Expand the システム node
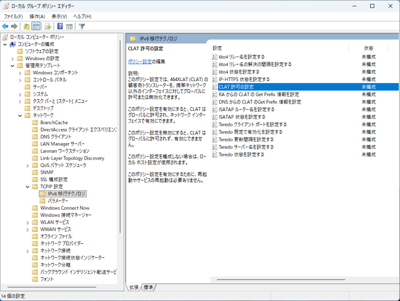The image size is (400, 301). coord(20,94)
